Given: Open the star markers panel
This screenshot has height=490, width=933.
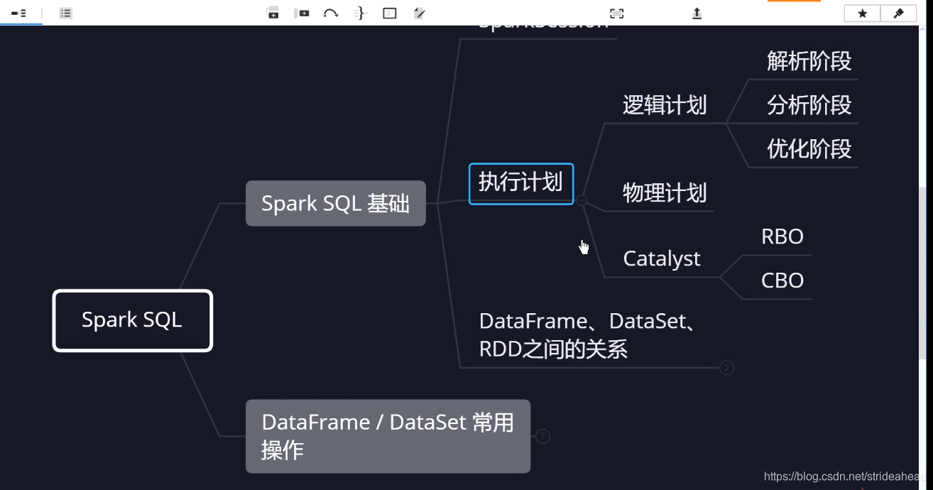Looking at the screenshot, I should click(862, 13).
